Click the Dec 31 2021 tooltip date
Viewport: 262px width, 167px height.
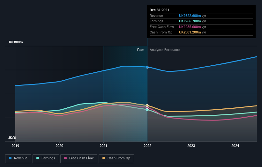coord(159,10)
